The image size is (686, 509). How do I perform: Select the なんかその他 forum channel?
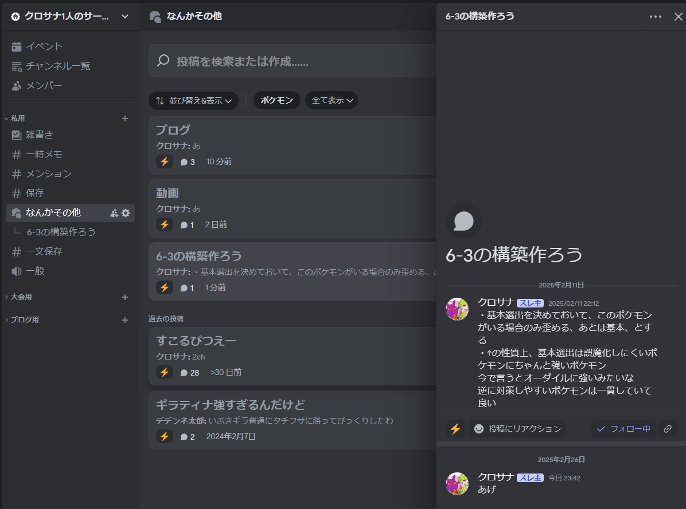click(70, 212)
